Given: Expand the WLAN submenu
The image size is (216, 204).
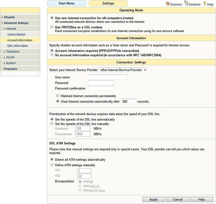Looking at the screenshot, I should click(20, 58).
